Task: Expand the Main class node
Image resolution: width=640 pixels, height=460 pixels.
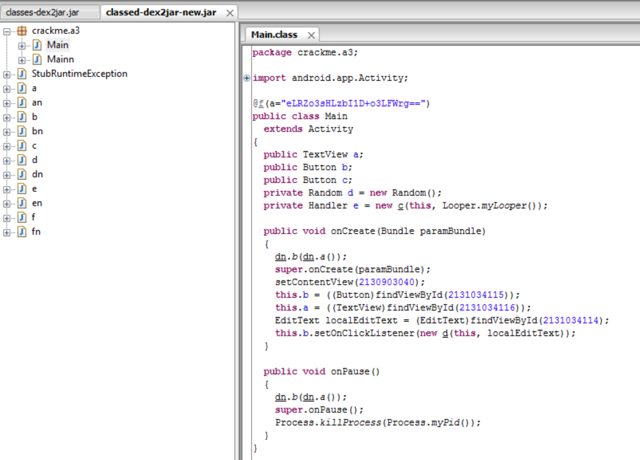Action: tap(22, 45)
